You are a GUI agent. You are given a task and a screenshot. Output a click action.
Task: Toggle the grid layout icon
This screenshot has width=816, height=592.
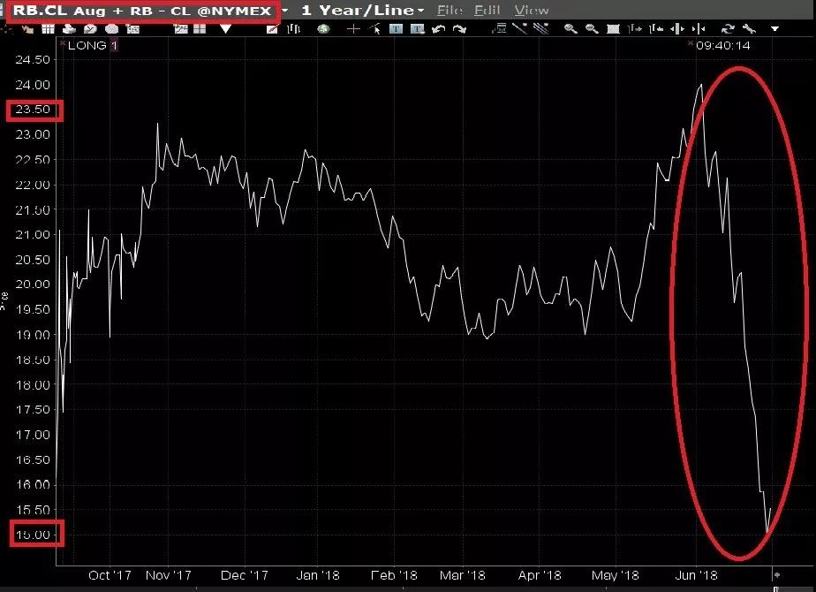(x=200, y=28)
